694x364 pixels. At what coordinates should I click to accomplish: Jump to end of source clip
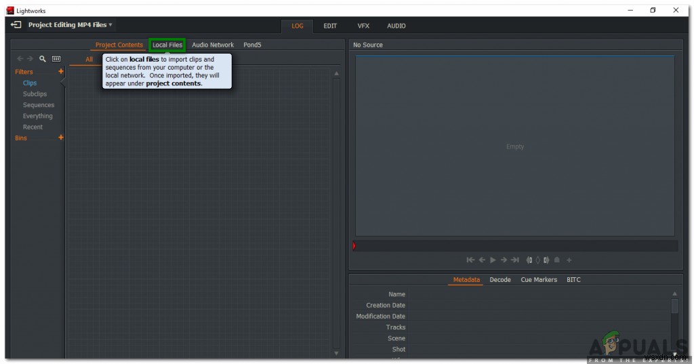tap(514, 260)
